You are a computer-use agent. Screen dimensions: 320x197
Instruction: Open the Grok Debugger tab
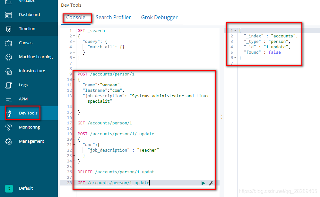pyautogui.click(x=159, y=18)
